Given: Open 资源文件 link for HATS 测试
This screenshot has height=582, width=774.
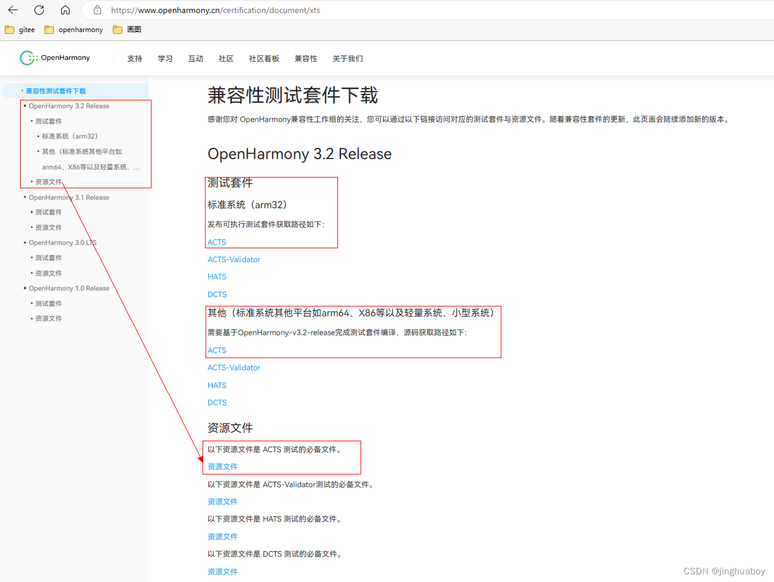Looking at the screenshot, I should point(223,537).
